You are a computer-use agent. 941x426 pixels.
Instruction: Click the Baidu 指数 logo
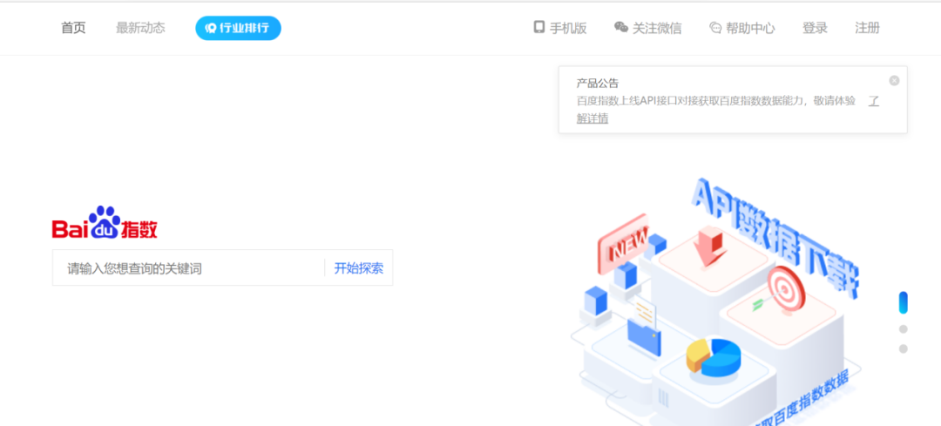(105, 223)
